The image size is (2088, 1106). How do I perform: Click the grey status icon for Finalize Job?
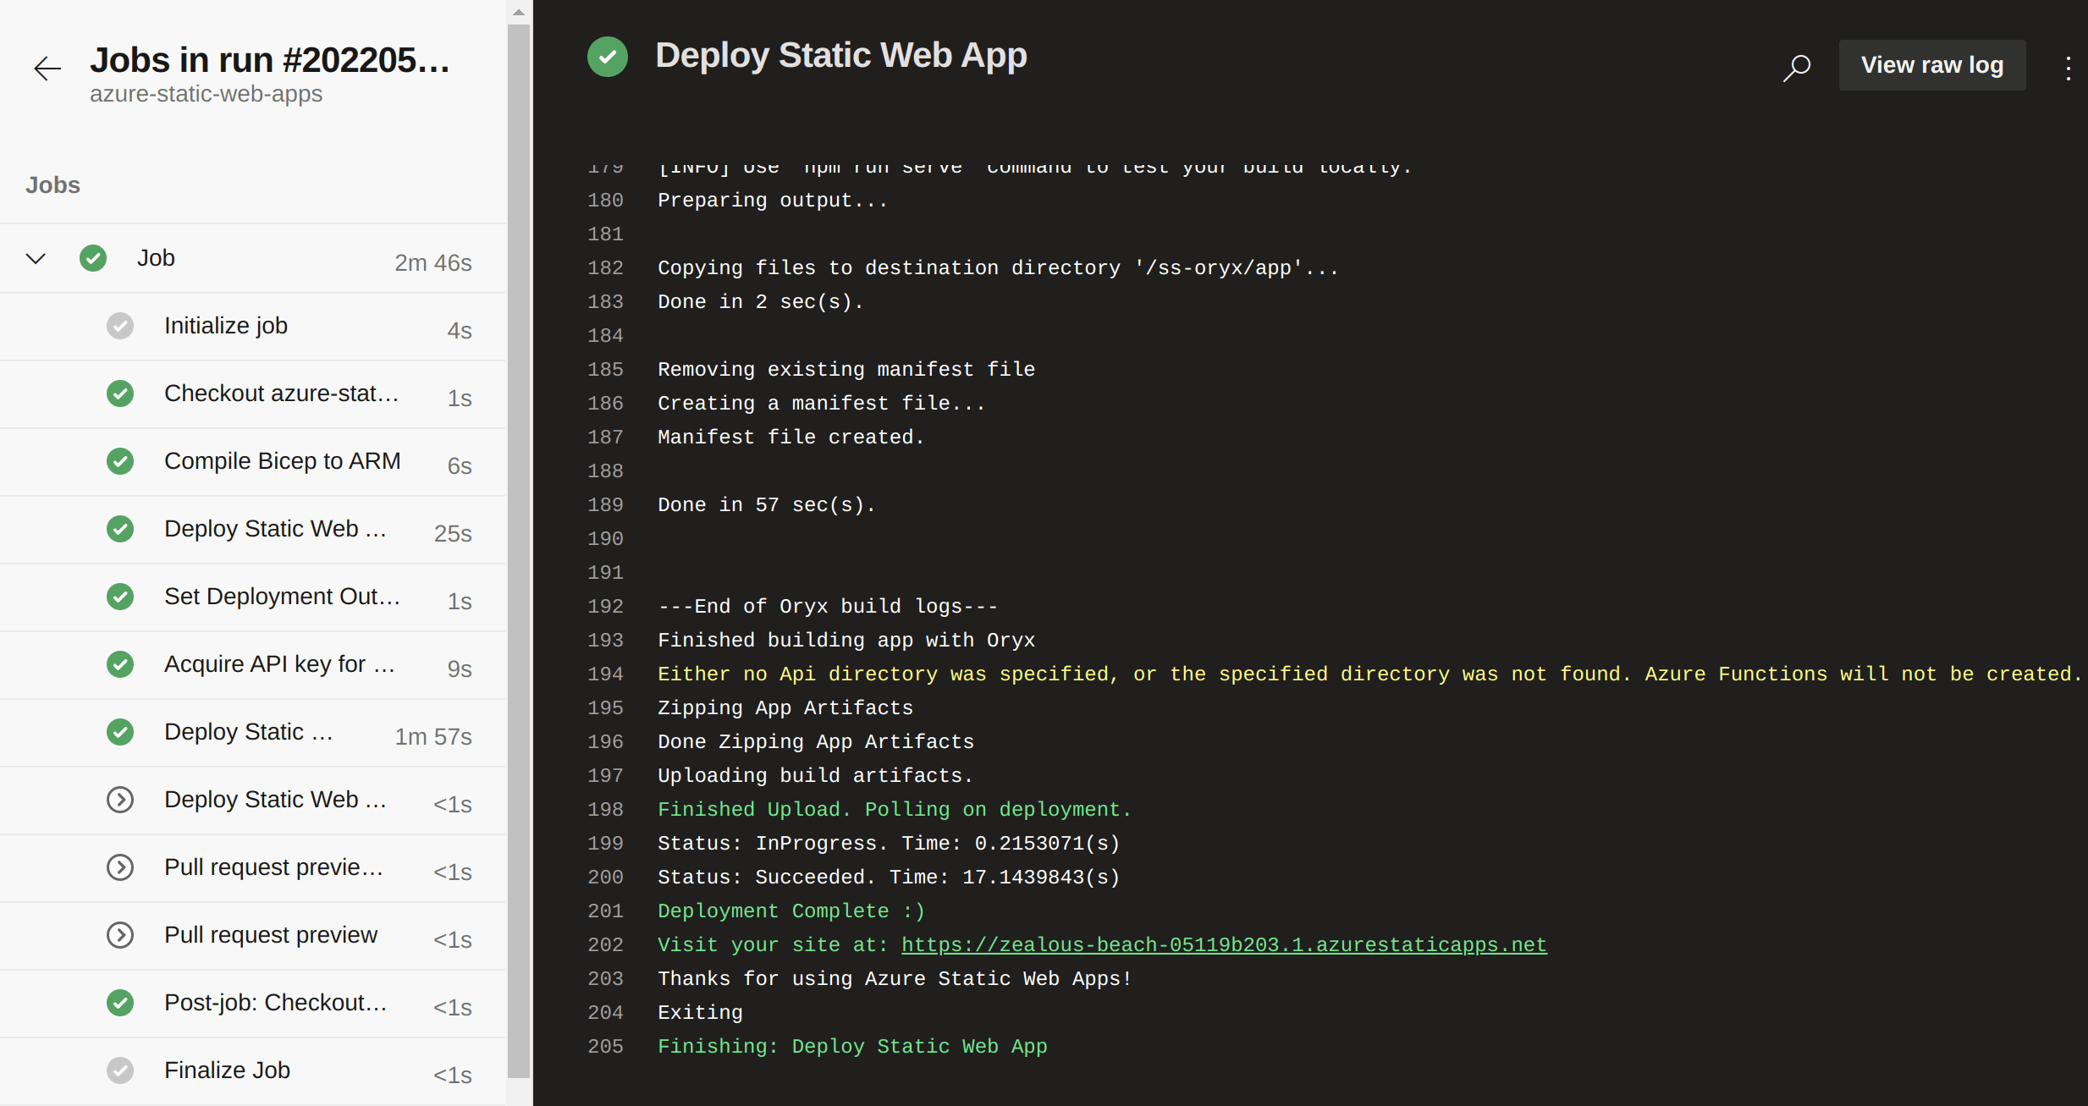(x=120, y=1070)
